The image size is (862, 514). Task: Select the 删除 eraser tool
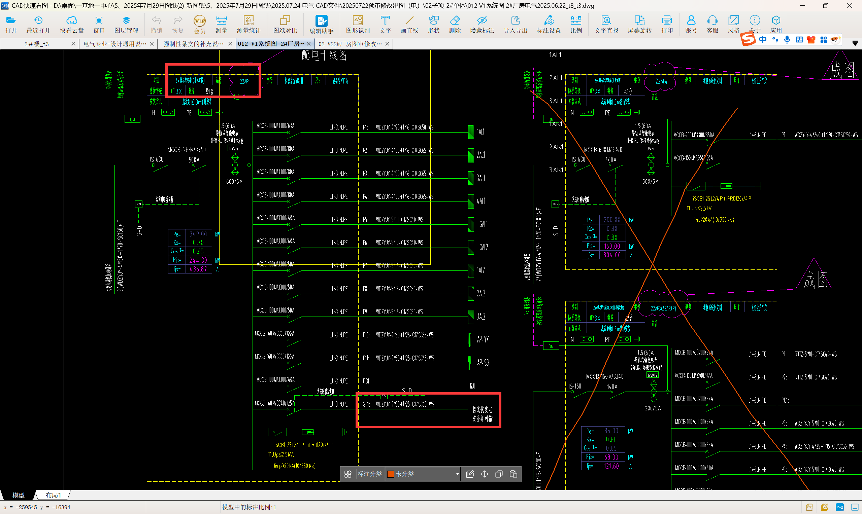coord(455,24)
